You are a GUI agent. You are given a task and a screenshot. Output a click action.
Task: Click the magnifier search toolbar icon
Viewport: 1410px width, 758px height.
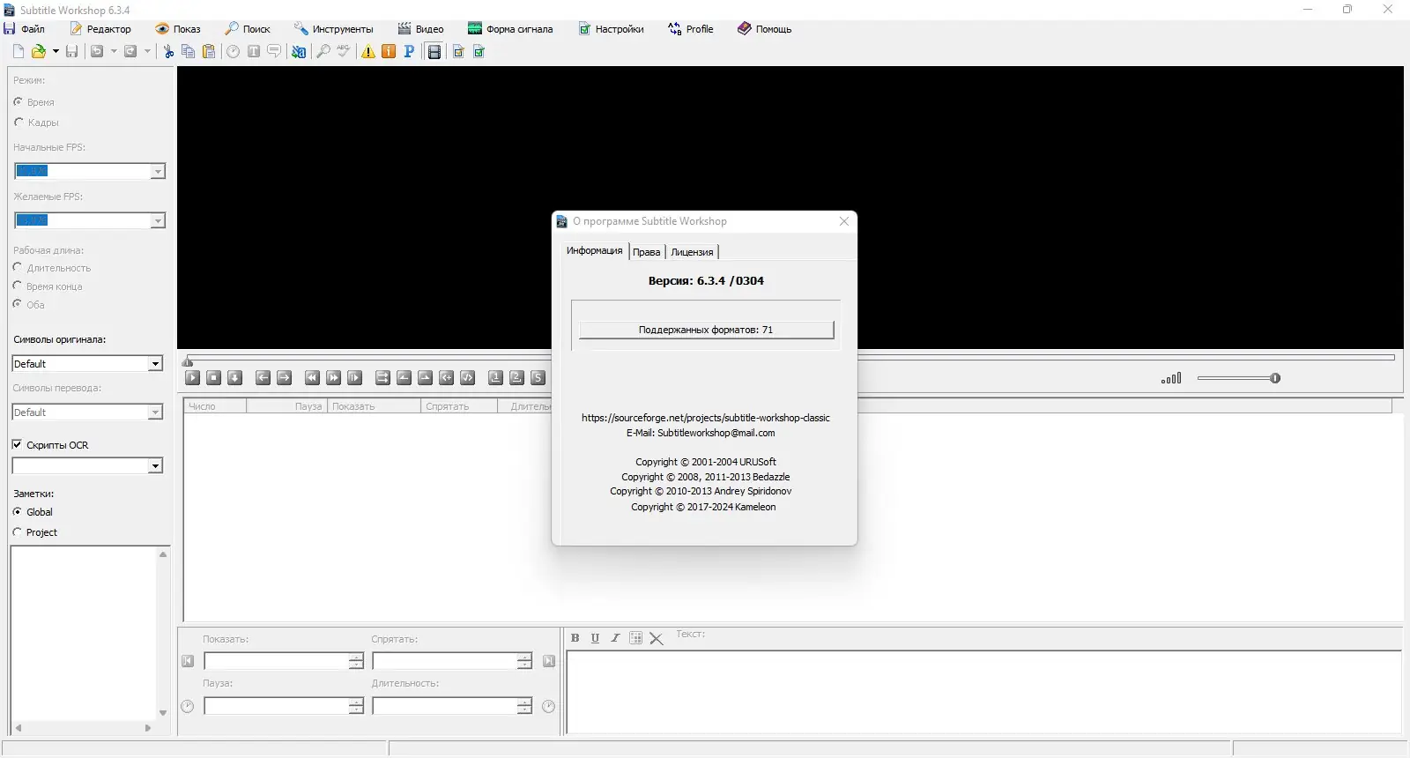323,52
